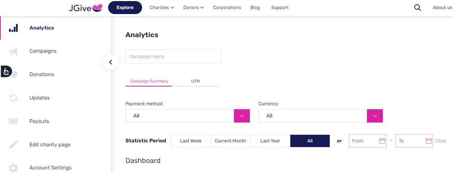Click the Edit charity page pencil icon

[13, 145]
